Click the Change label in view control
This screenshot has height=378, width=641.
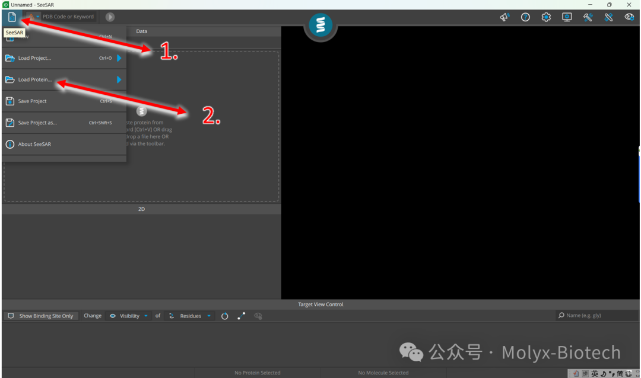point(93,316)
